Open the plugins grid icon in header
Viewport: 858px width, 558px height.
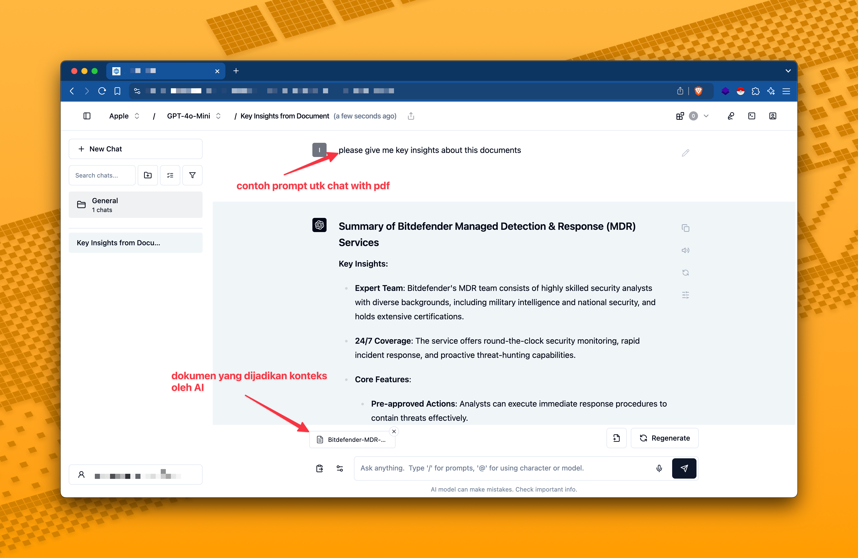[680, 116]
